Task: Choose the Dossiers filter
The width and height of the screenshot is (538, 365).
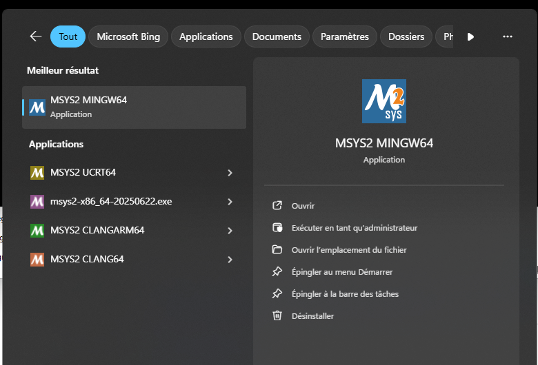Action: [x=406, y=36]
